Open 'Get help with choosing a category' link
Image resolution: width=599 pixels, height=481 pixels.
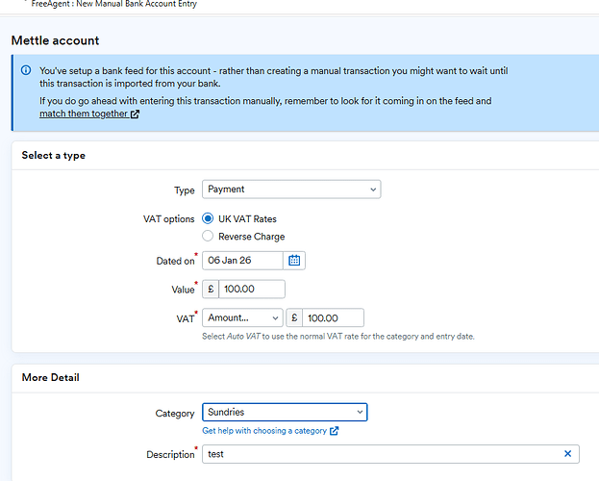[x=264, y=431]
